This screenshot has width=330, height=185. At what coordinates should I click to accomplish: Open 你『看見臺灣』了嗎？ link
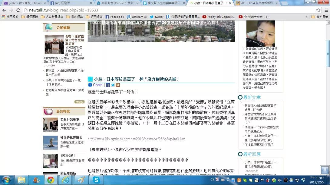pos(259,144)
